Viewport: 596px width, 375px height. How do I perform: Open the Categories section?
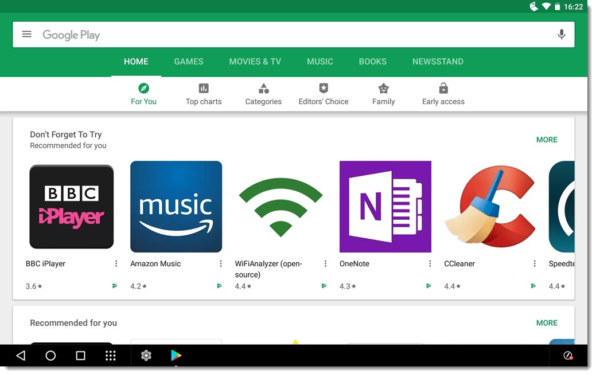263,93
